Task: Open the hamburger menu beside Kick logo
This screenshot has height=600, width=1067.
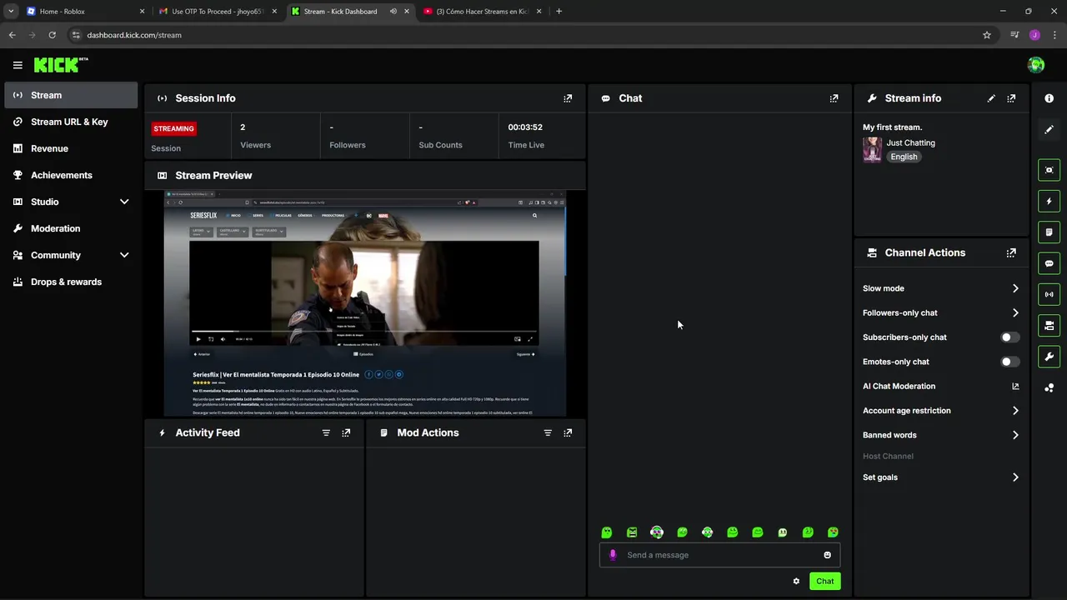Action: 18,65
